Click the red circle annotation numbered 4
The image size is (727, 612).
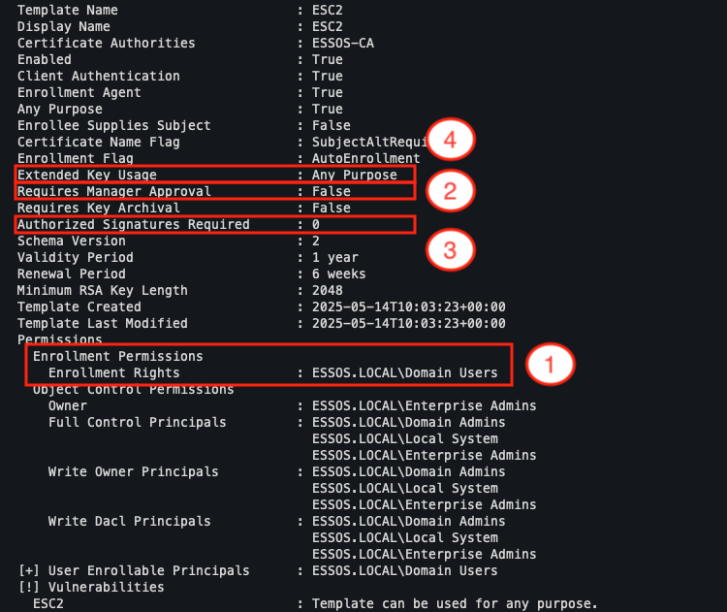pyautogui.click(x=449, y=141)
